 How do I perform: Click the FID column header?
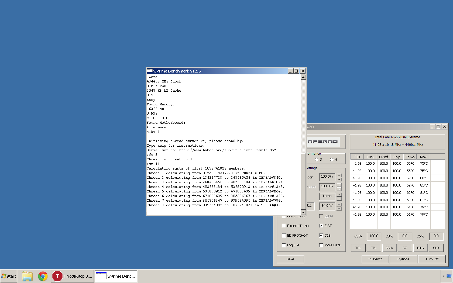pos(357,157)
